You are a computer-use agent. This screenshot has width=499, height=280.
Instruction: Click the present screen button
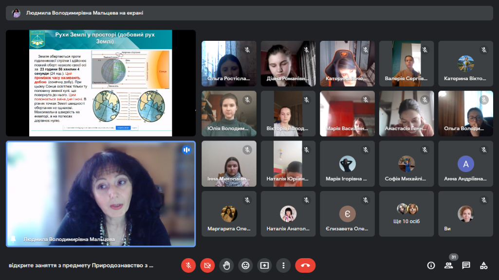tap(264, 265)
